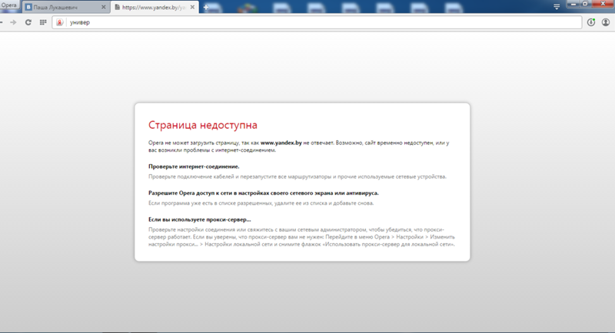The image size is (615, 333).
Task: Close the Opera window
Action: point(603,4)
